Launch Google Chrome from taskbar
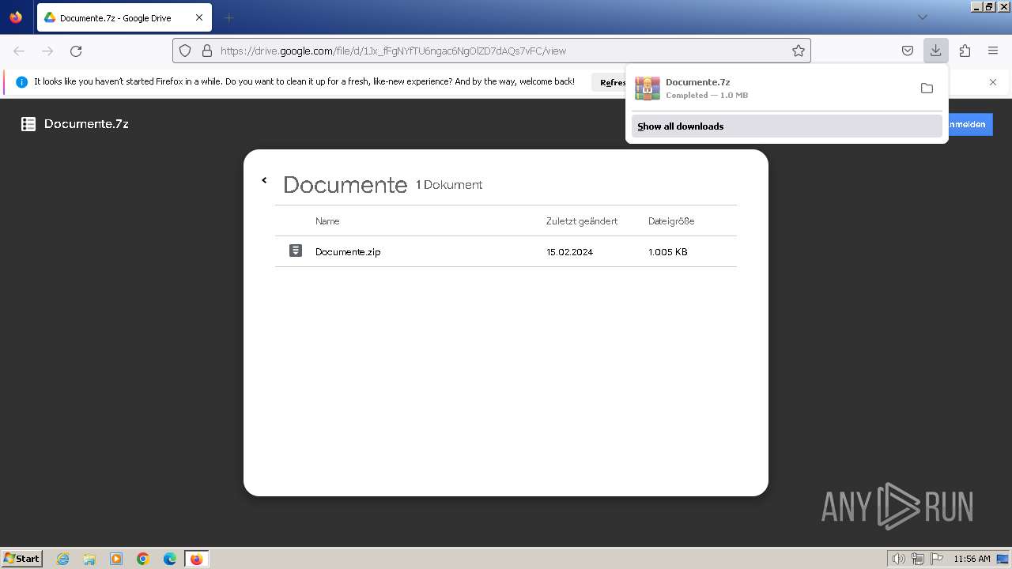The image size is (1012, 569). click(x=143, y=559)
